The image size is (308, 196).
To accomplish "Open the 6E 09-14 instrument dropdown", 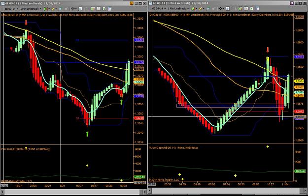I will pos(11,9).
